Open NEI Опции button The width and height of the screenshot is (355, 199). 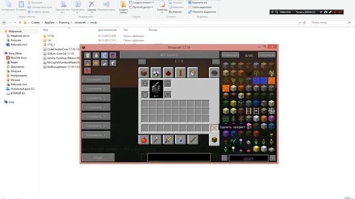tap(98, 158)
